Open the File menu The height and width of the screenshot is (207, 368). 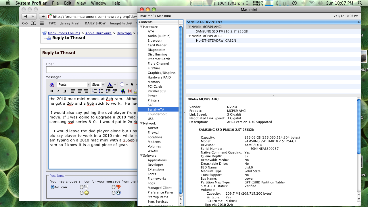[x=55, y=3]
